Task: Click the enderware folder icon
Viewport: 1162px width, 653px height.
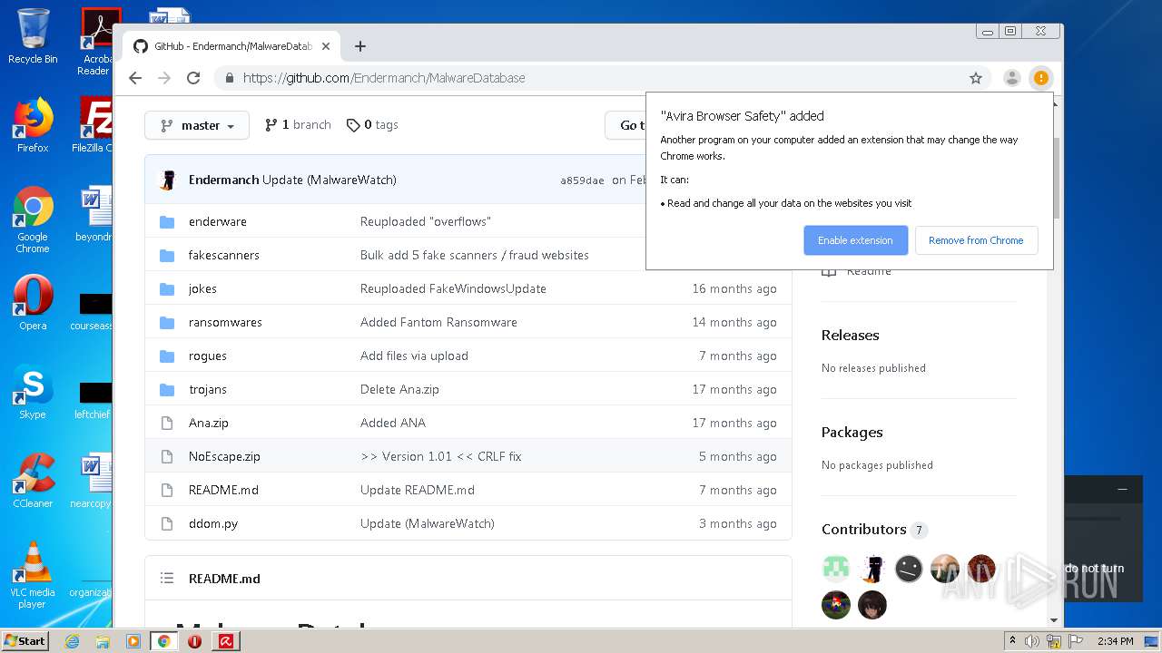Action: 167,221
